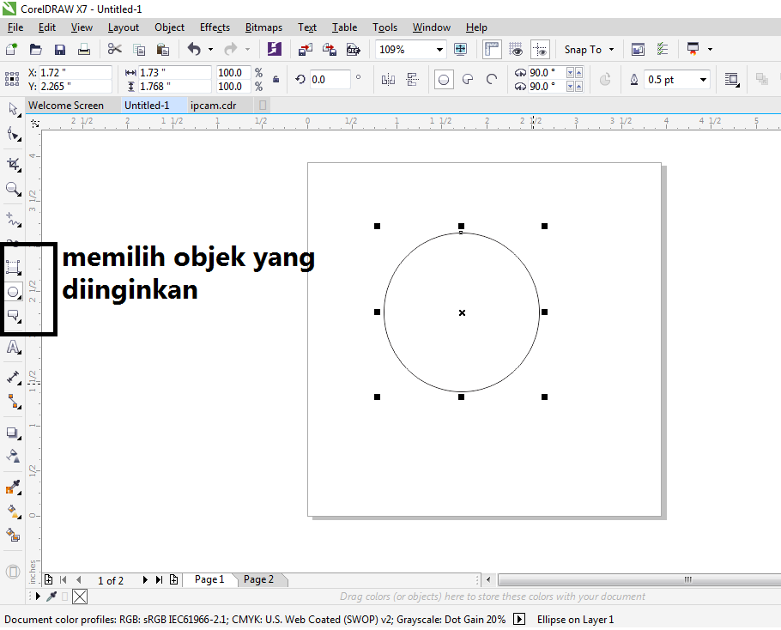Switch ellipse to Pie mode
This screenshot has width=781, height=630.
point(468,79)
